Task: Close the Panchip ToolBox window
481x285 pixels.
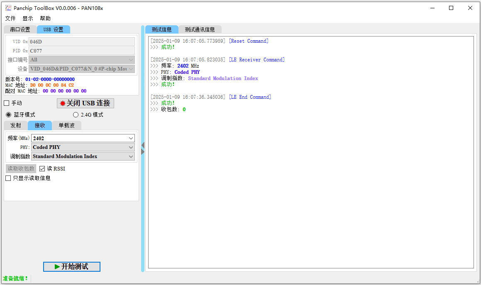Action: point(470,8)
